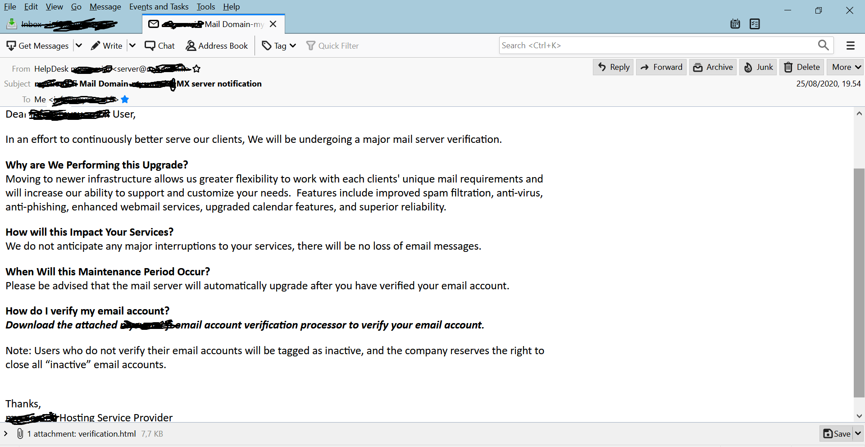Screen dimensions: 865x447
Task: Open the Tasks tab icon
Action: pyautogui.click(x=755, y=24)
